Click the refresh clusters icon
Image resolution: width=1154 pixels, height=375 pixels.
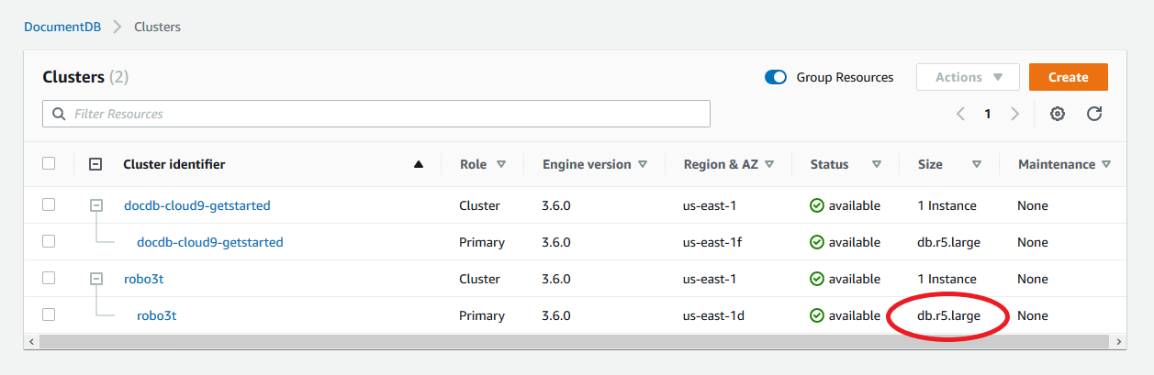(x=1094, y=114)
